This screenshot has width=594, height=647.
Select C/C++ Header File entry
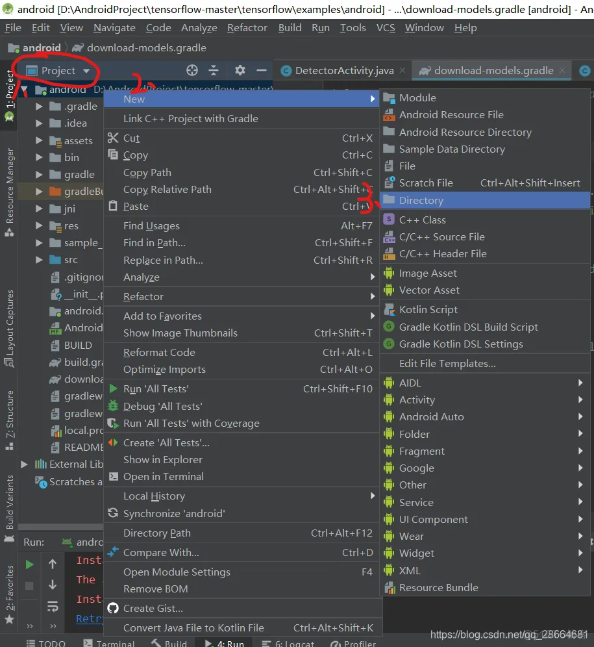[x=485, y=254]
